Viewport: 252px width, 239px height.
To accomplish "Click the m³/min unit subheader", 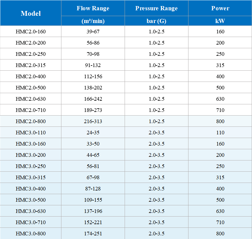I will click(x=93, y=21).
